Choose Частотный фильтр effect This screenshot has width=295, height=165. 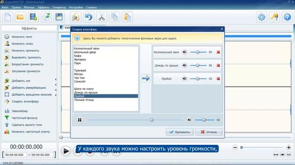(24, 118)
